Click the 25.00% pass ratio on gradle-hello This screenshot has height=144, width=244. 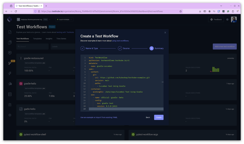coord(28,96)
